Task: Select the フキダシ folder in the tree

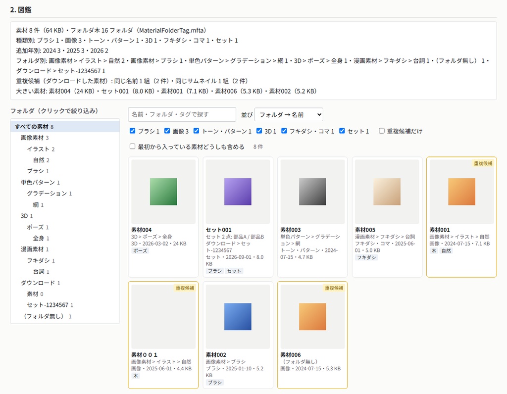Action: (x=65, y=260)
